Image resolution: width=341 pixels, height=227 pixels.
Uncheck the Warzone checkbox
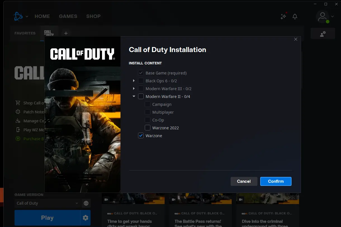coord(141,135)
